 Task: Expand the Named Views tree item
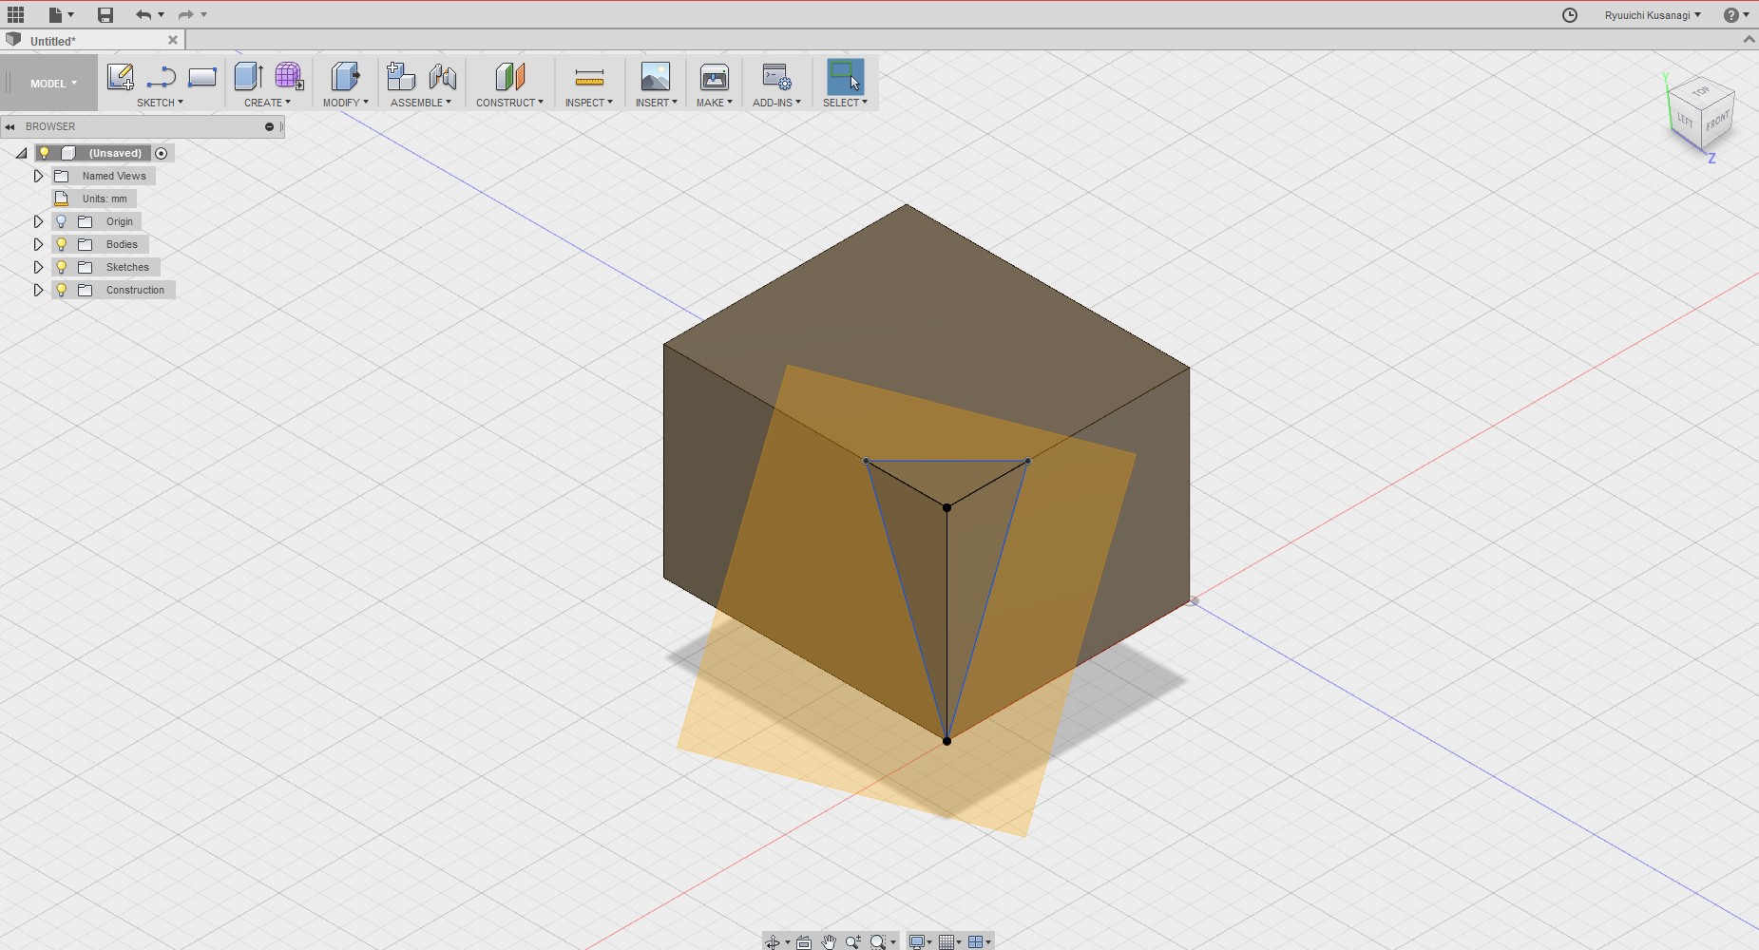(38, 176)
